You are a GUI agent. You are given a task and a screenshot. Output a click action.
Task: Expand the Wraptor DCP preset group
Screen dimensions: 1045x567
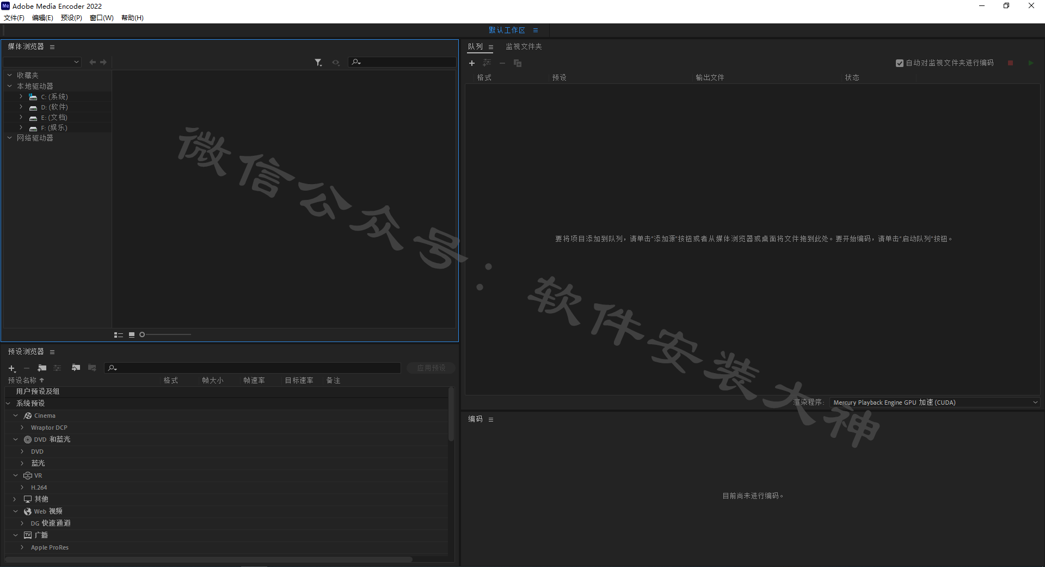22,428
